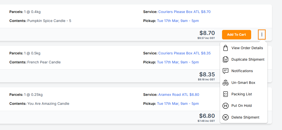Click pickup time link for Pumpkin Spice Candle
282x130 pixels.
click(x=178, y=21)
